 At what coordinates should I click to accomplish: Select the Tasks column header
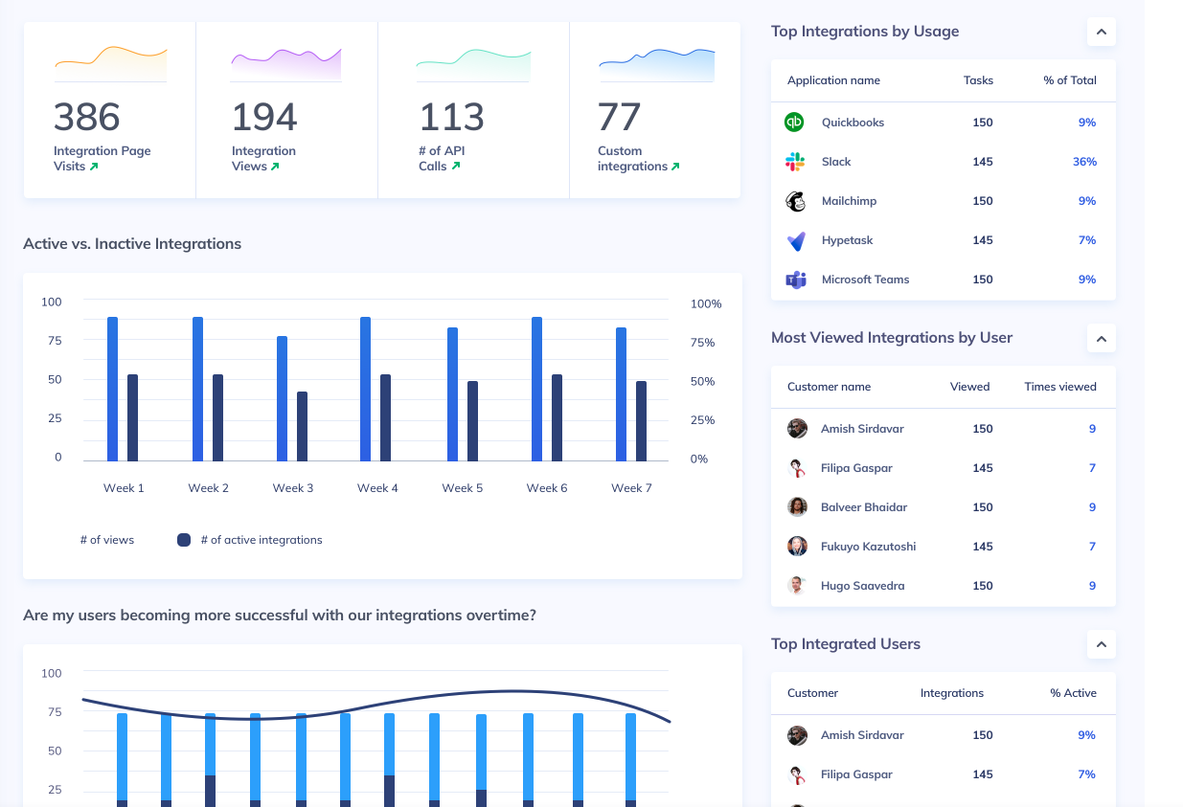click(978, 80)
